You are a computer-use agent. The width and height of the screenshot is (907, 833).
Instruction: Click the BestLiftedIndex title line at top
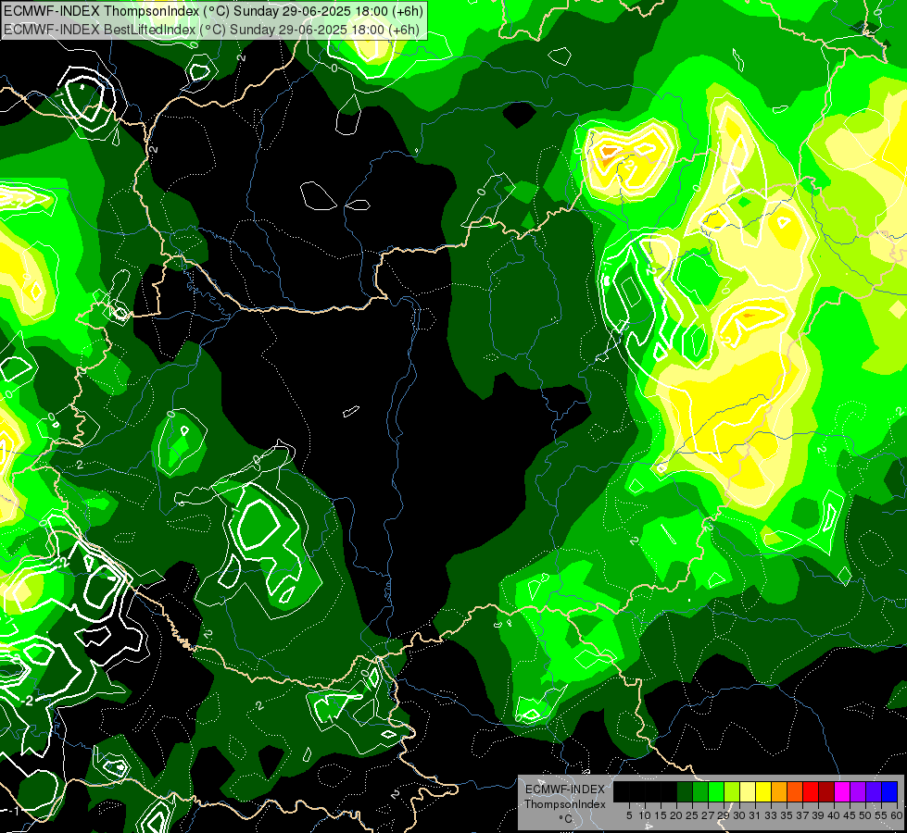pos(212,30)
